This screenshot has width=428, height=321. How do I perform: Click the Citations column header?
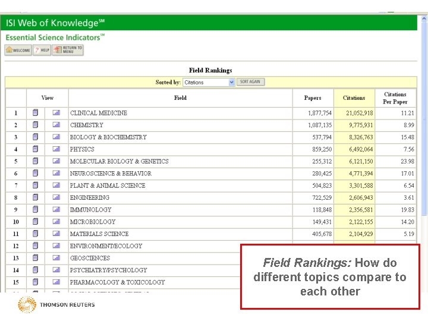point(354,97)
